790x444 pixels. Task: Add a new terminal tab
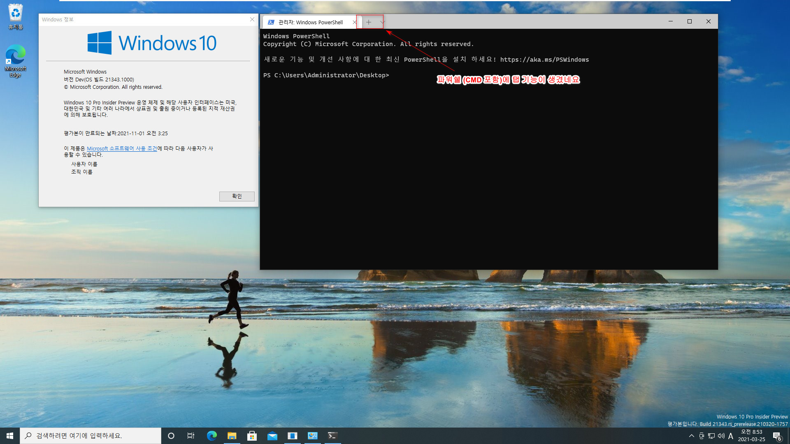pos(369,22)
